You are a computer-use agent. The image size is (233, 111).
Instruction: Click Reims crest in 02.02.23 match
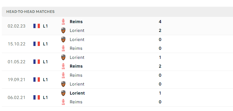point(63,22)
